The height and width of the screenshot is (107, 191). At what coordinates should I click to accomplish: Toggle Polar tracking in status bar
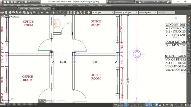pos(135,105)
